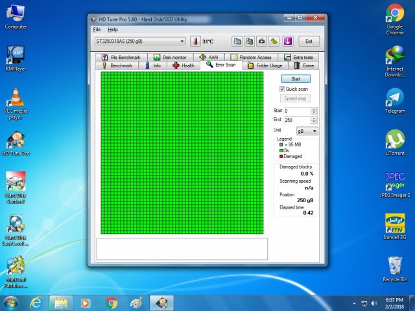This screenshot has height=311, width=415.
Task: Open MiniTool Partition desktop icon
Action: [16, 272]
